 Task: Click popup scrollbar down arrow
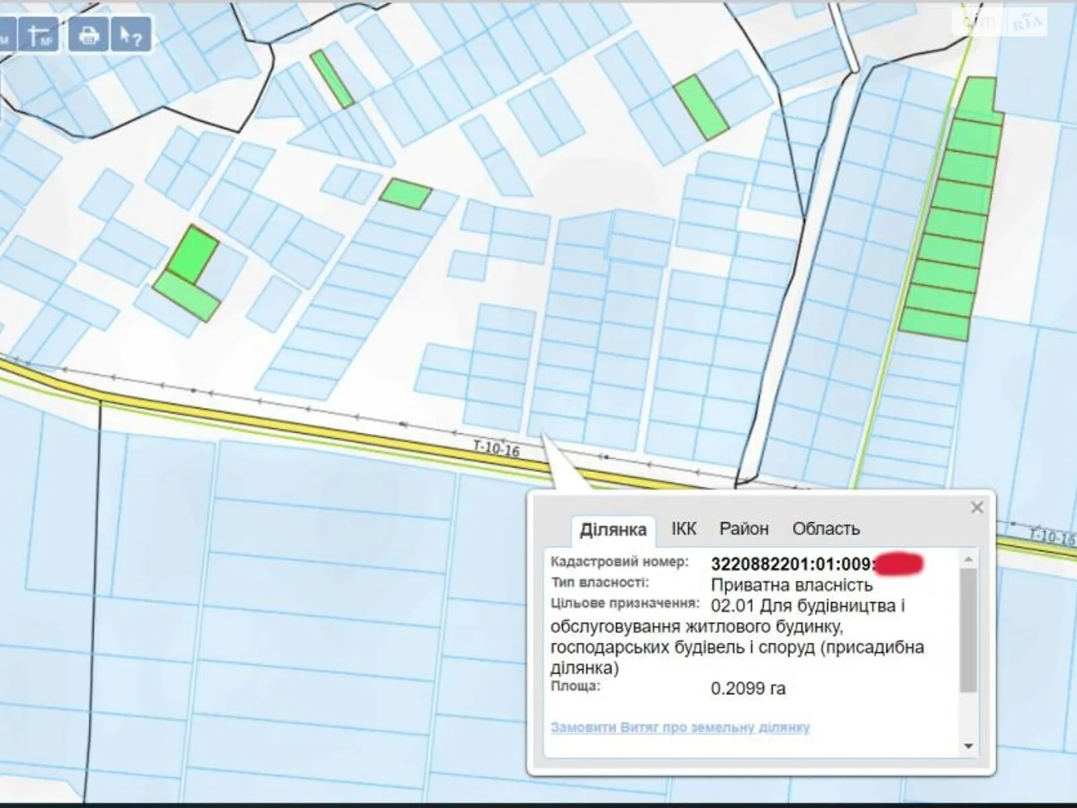tap(968, 745)
